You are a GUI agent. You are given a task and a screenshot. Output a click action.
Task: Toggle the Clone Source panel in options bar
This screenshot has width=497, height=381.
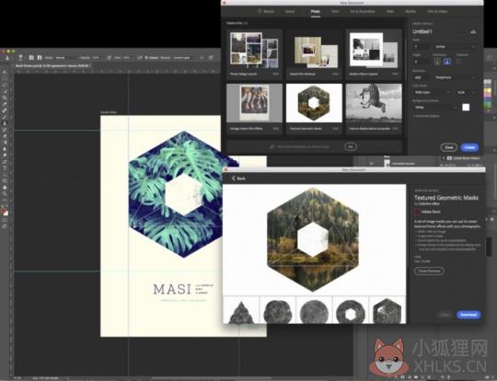[x=40, y=58]
